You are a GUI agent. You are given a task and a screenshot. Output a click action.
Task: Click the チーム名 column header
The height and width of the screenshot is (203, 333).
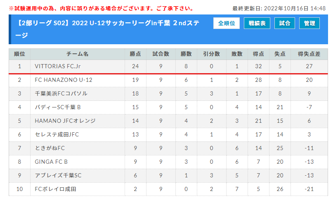(x=77, y=54)
